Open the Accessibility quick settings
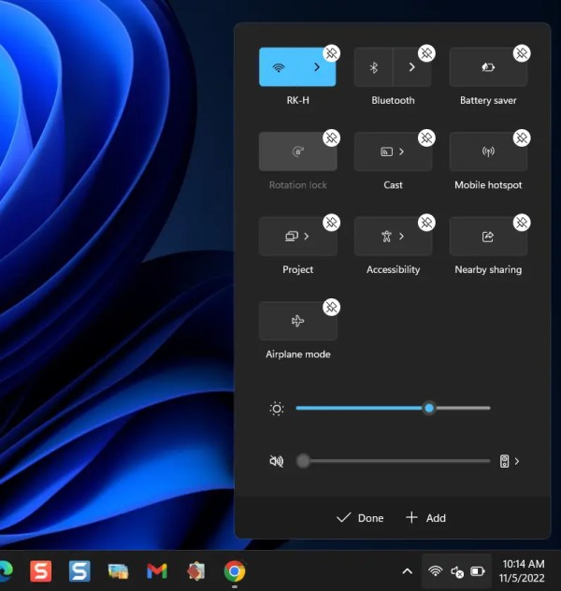The height and width of the screenshot is (591, 561). click(393, 237)
